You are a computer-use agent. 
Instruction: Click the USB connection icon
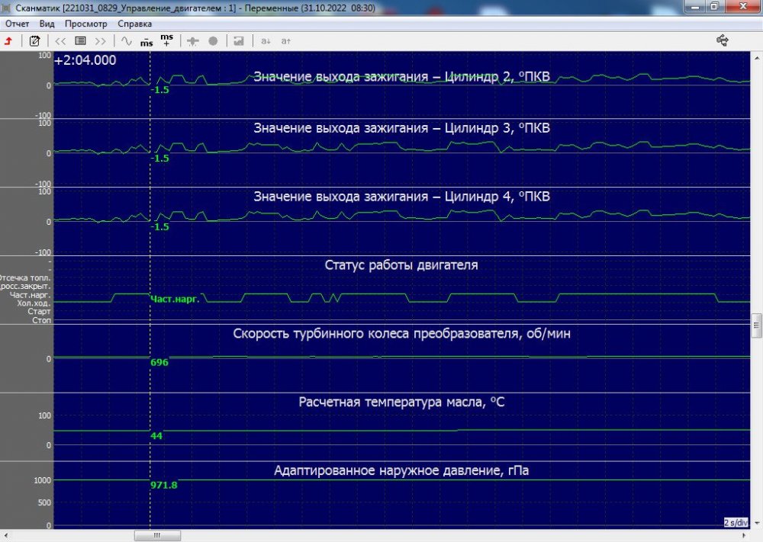coord(723,40)
